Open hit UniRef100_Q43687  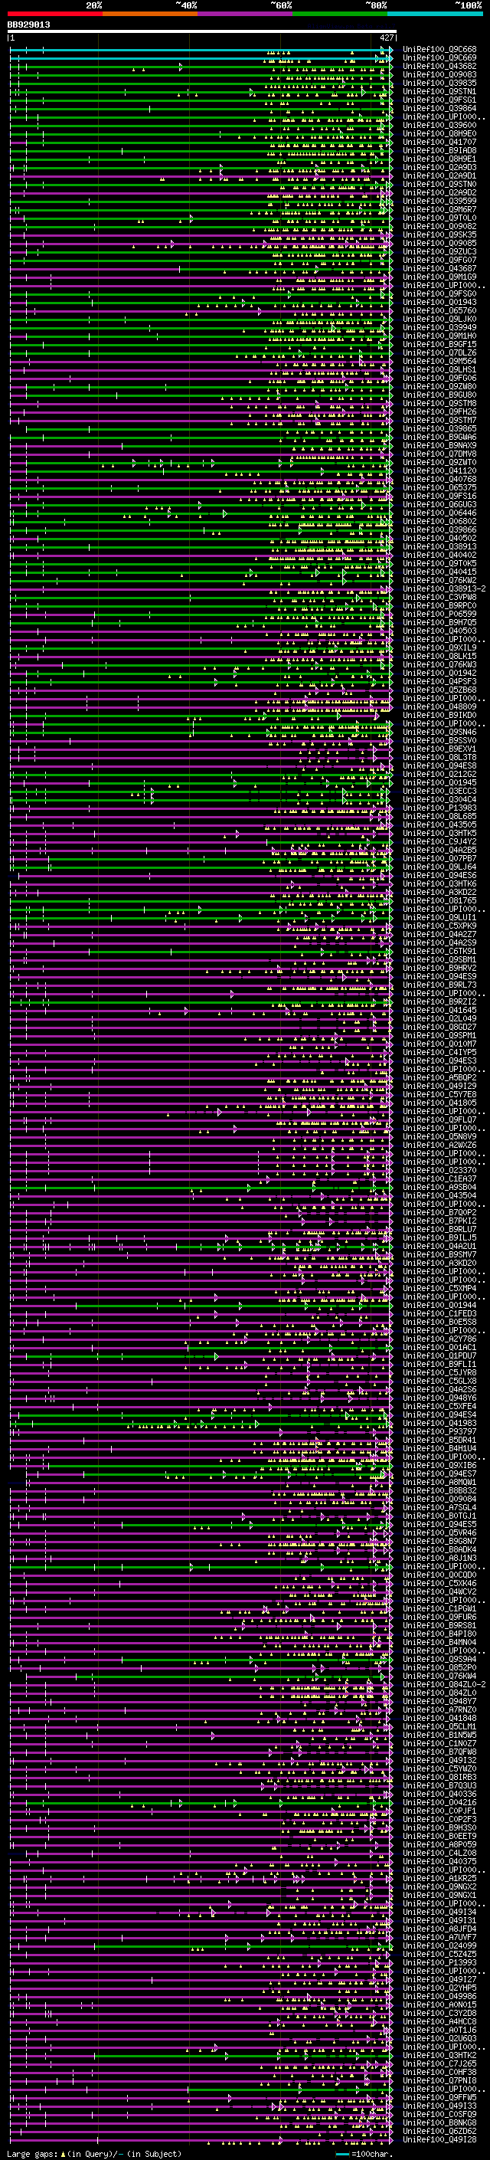(439, 268)
